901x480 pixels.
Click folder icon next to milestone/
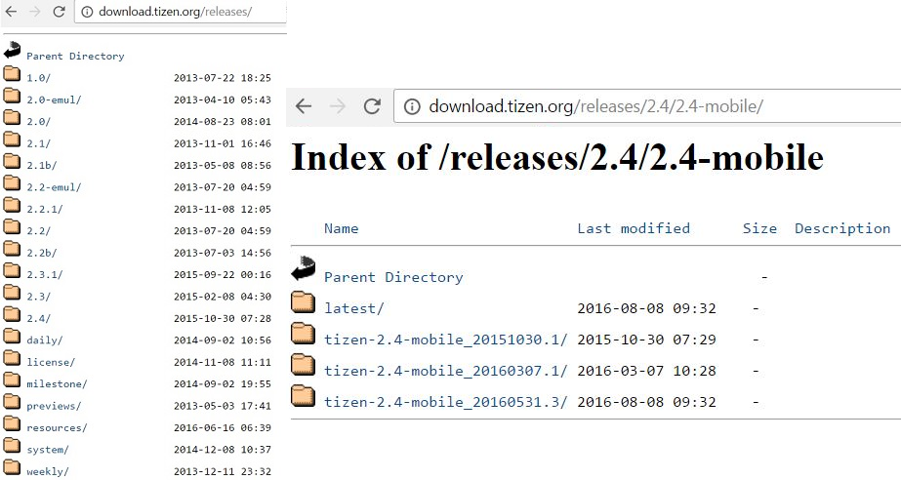click(12, 379)
